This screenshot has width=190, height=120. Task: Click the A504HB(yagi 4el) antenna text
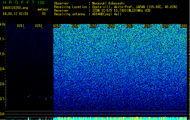click(107, 14)
